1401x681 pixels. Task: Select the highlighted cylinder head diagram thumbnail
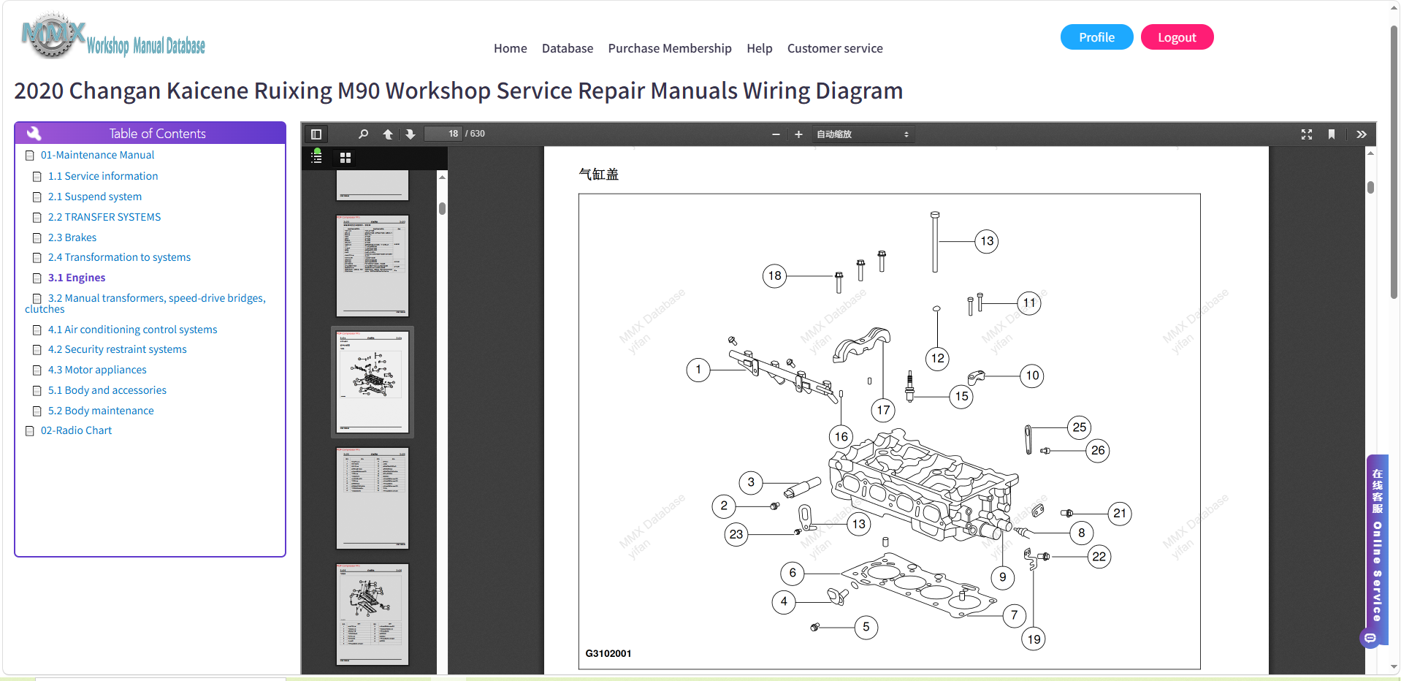click(373, 382)
